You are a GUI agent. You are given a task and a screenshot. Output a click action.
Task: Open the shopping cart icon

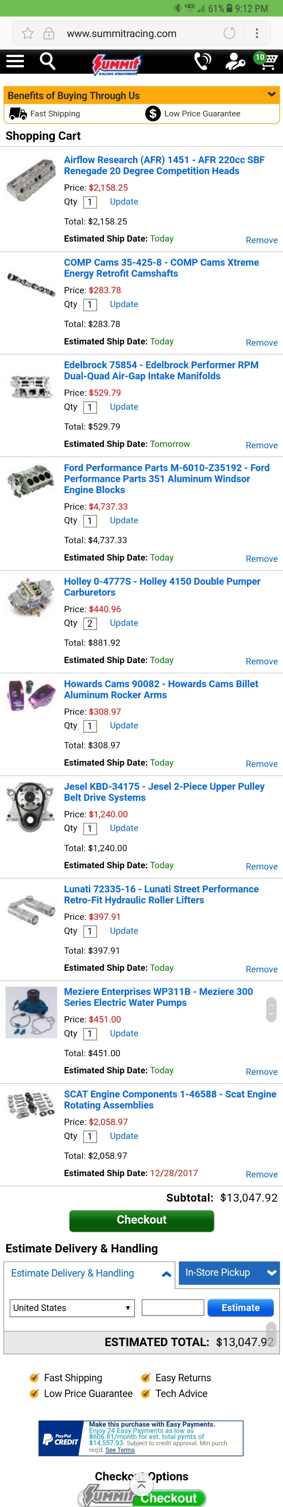tap(266, 61)
